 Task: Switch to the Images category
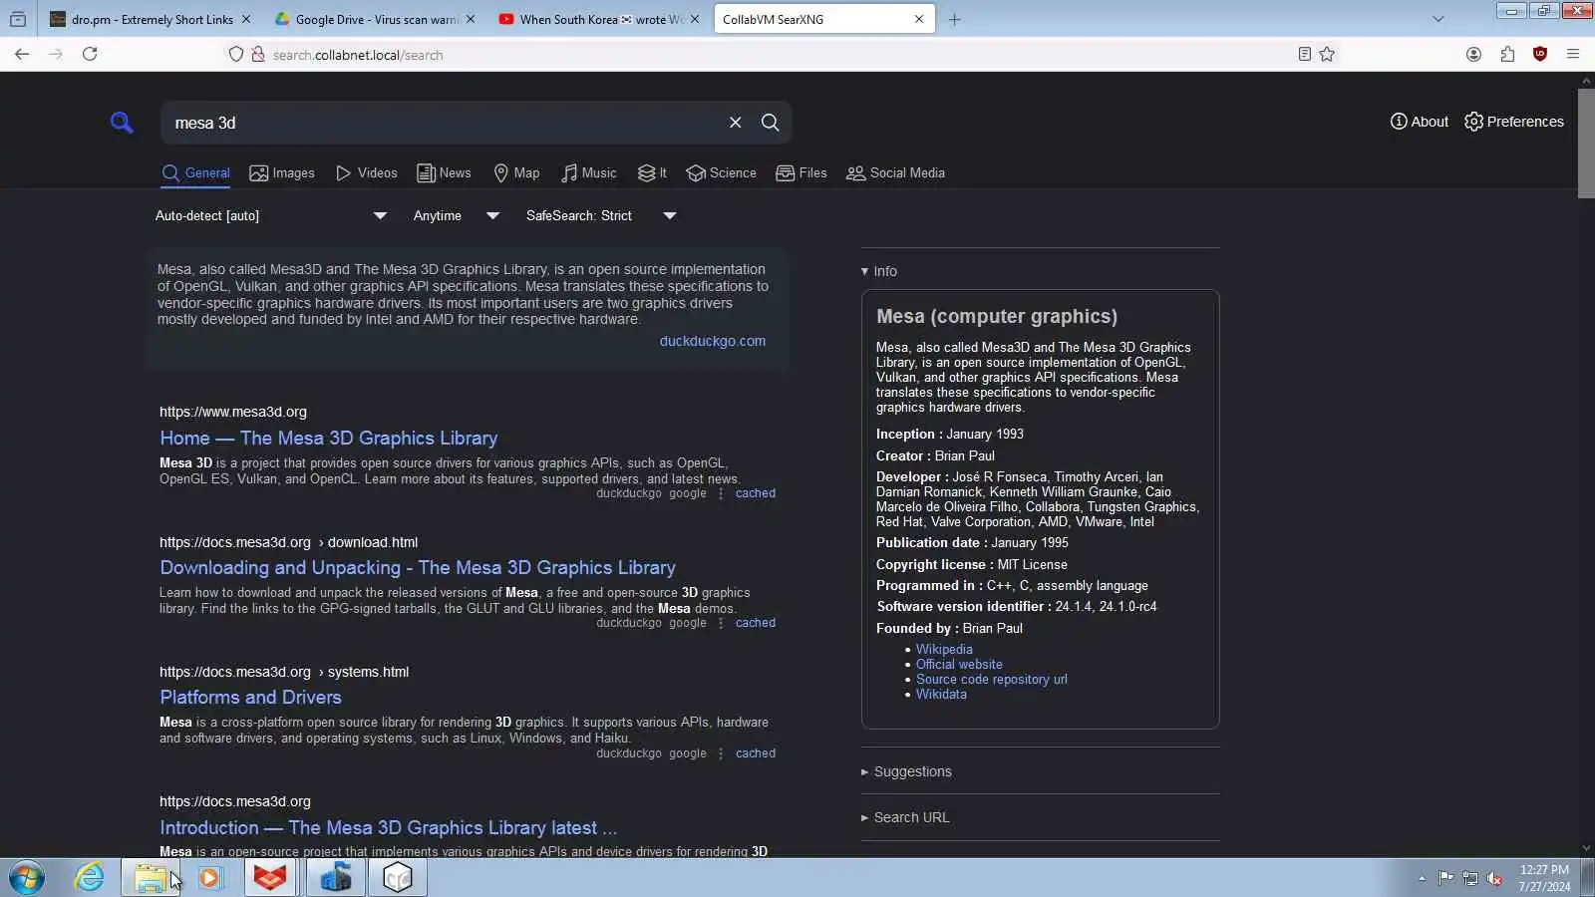[x=282, y=172]
